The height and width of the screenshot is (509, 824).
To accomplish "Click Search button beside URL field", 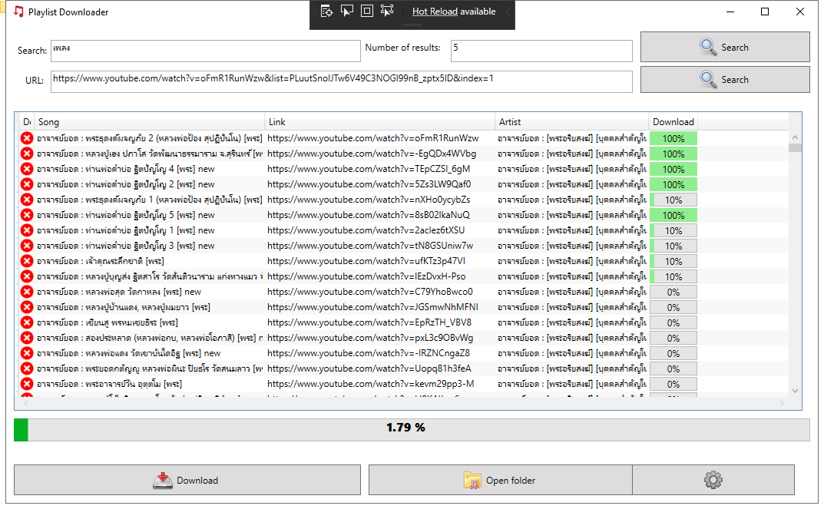I will pos(725,79).
